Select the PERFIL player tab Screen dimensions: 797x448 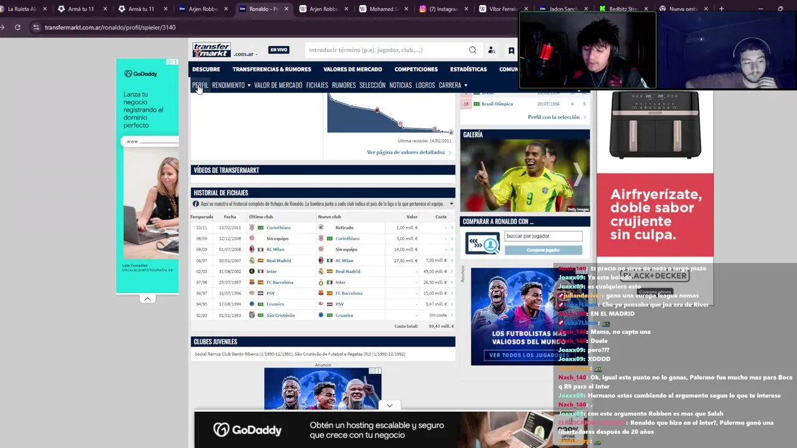coord(200,85)
